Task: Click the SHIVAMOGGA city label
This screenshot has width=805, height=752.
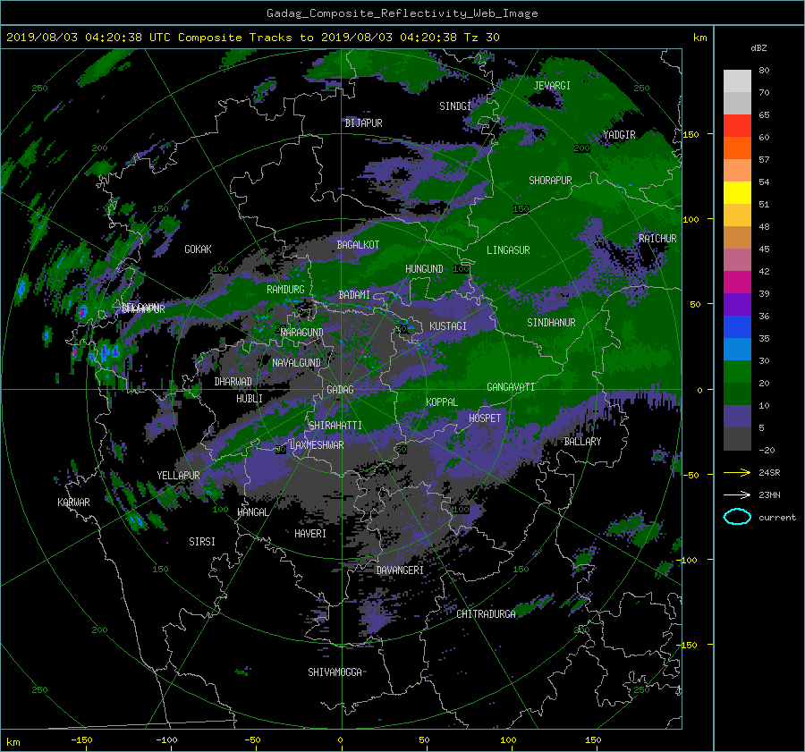Action: 335,672
